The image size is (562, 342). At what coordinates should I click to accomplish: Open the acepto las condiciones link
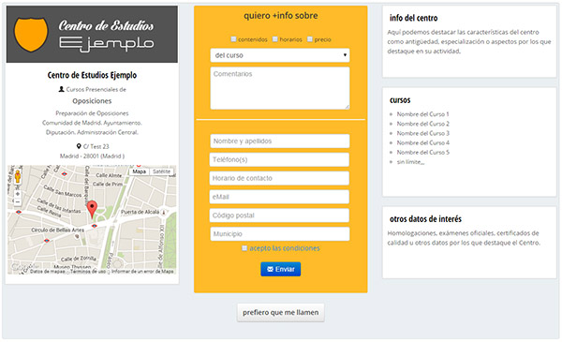point(285,248)
